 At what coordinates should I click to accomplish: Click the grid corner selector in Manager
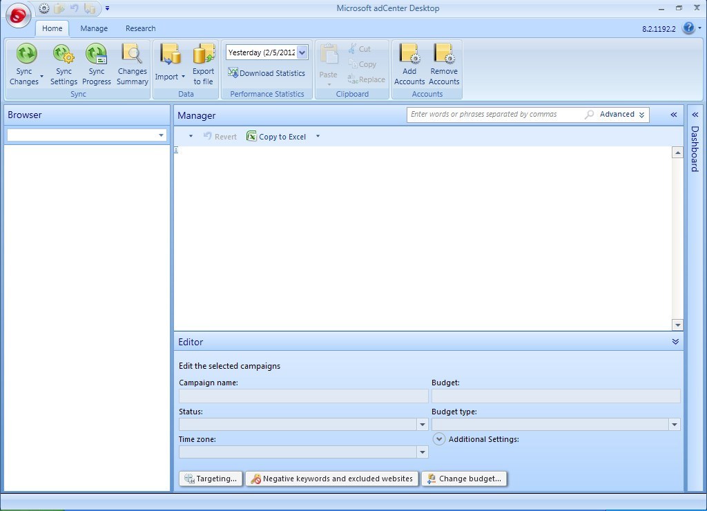[176, 150]
